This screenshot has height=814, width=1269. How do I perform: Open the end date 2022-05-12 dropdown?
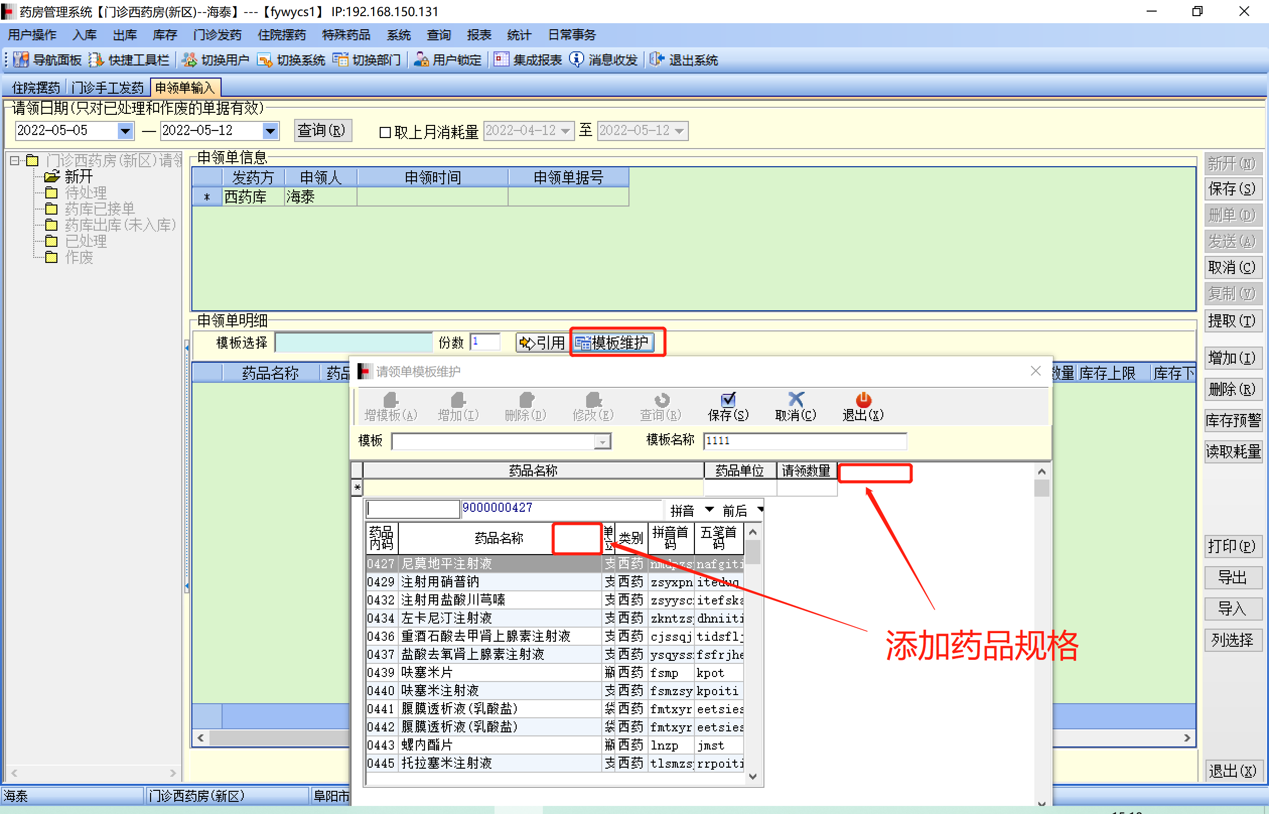[x=270, y=130]
